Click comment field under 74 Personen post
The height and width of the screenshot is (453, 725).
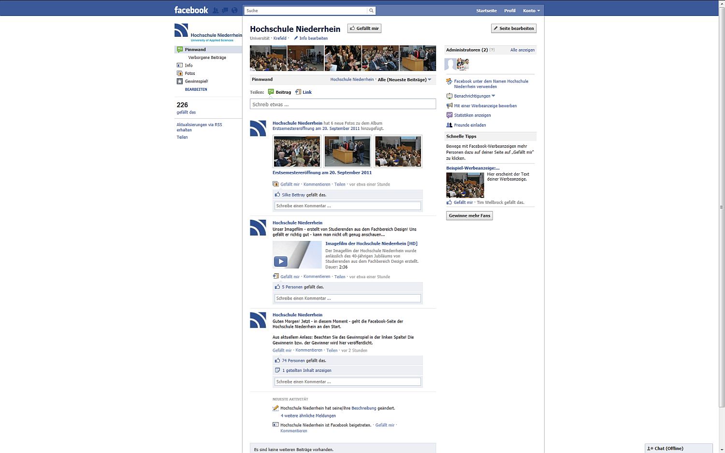348,382
